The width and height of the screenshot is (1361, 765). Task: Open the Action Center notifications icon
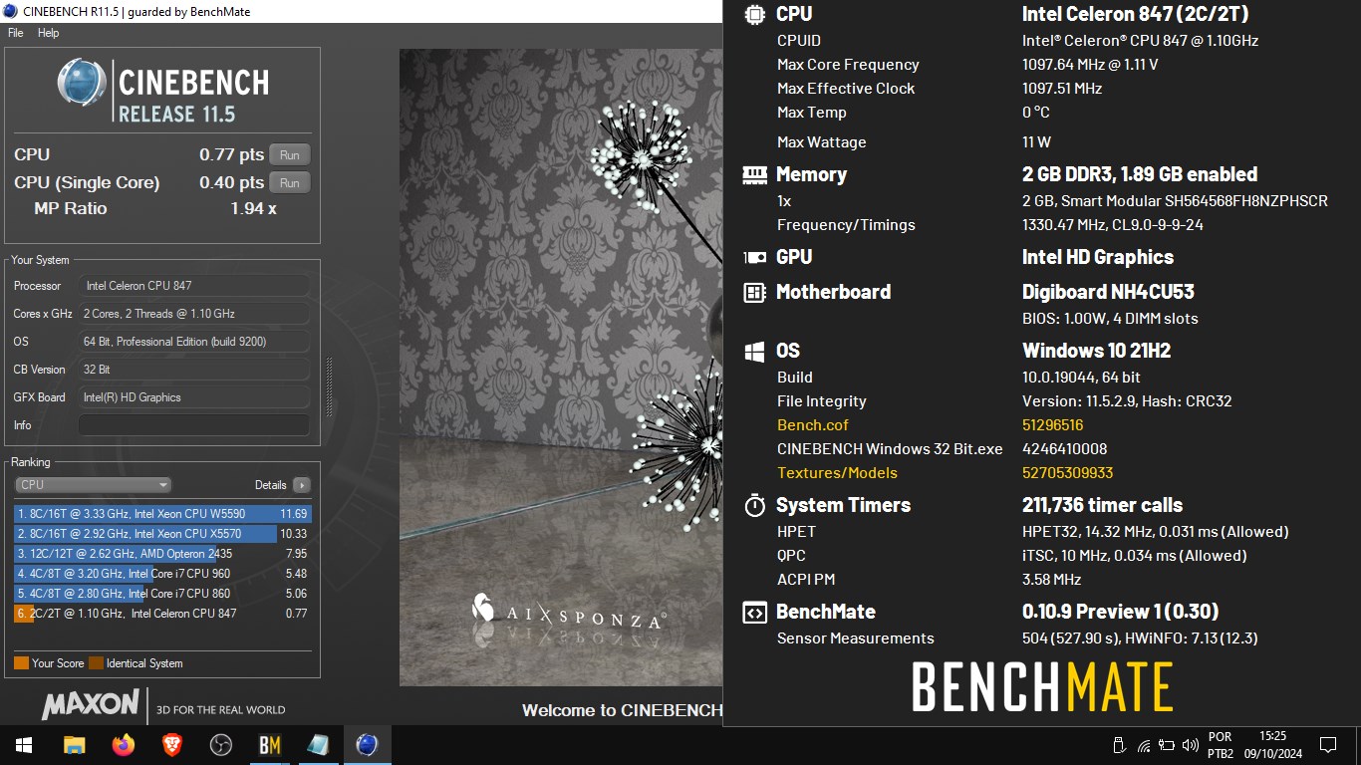point(1328,745)
